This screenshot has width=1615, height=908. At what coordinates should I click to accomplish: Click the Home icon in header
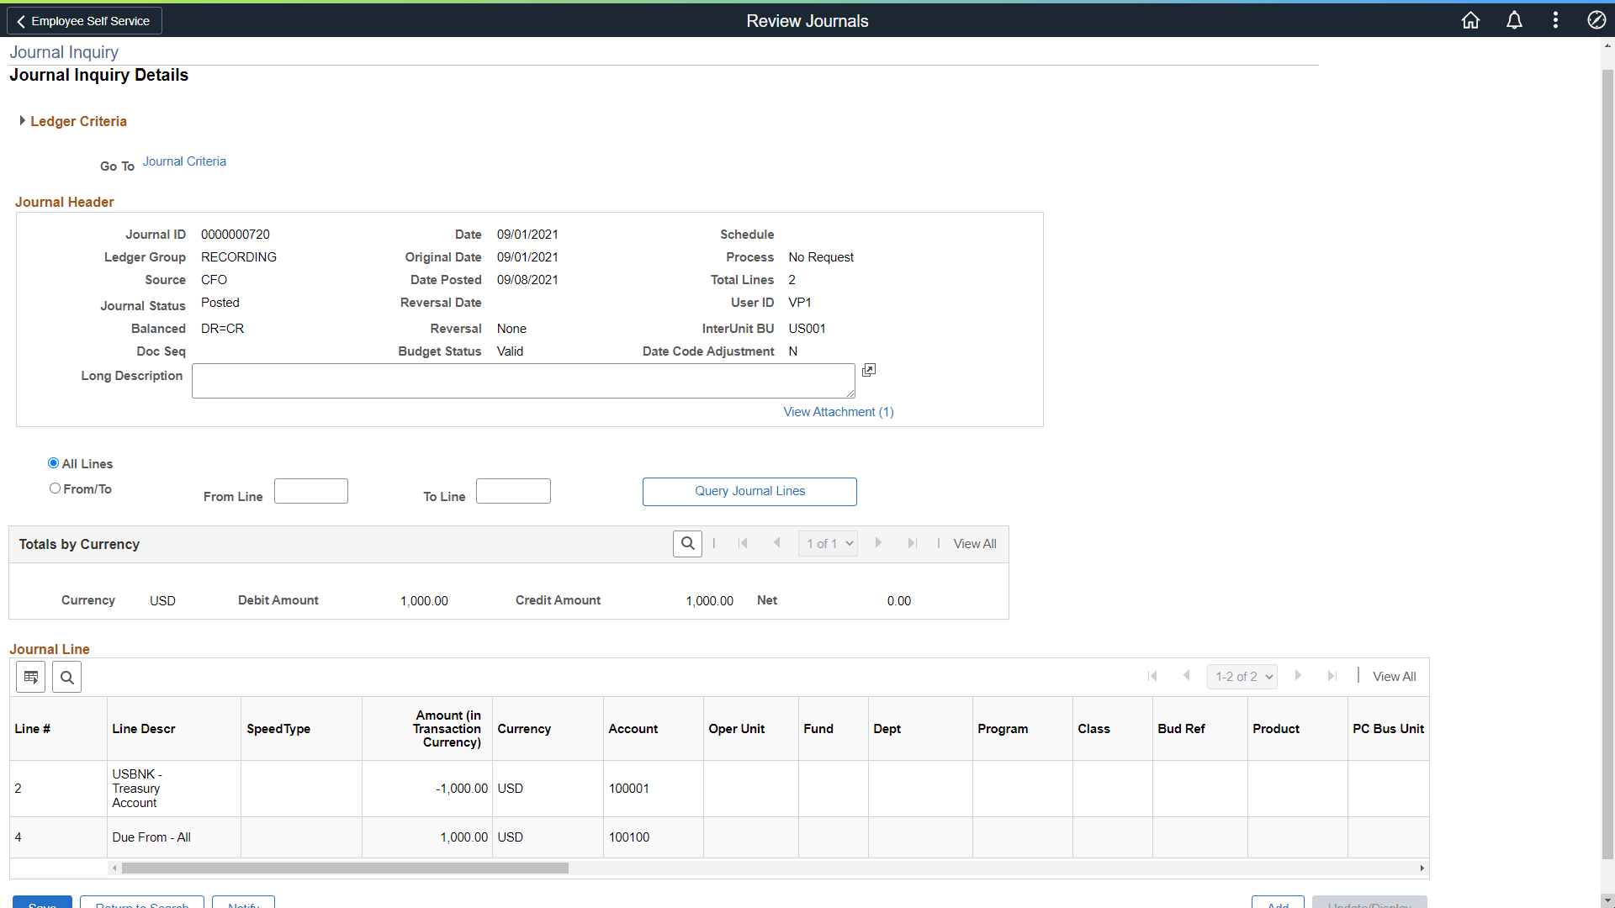pos(1470,20)
